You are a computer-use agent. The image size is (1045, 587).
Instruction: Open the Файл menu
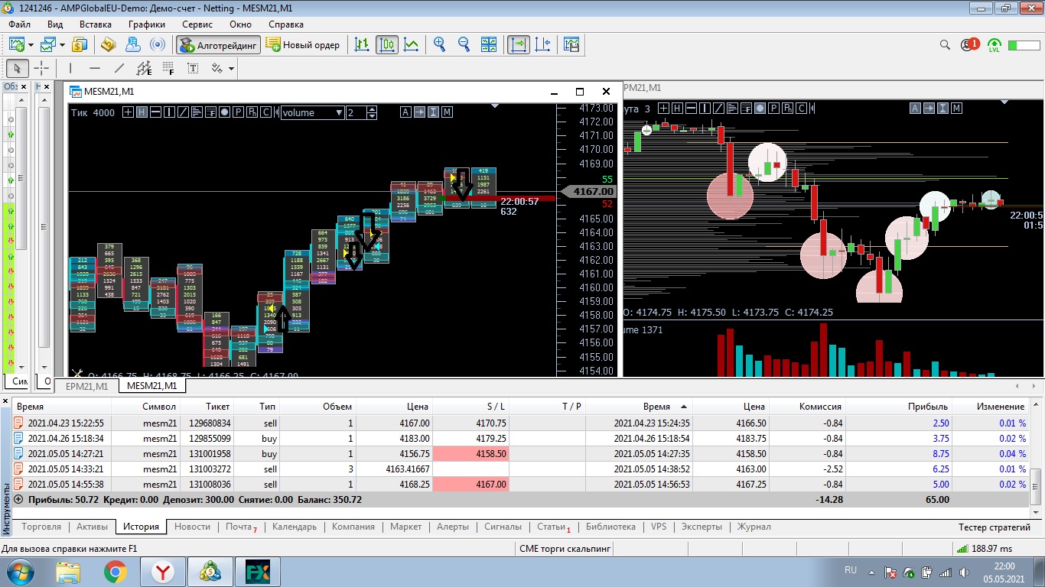click(x=20, y=24)
